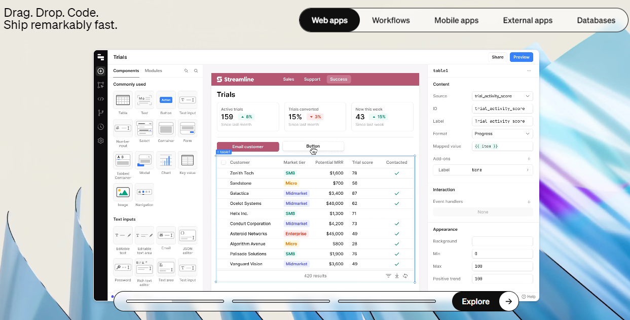630x320 pixels.
Task: Toggle the Contacted checkmark for Algorithm Avenue
Action: pos(397,244)
